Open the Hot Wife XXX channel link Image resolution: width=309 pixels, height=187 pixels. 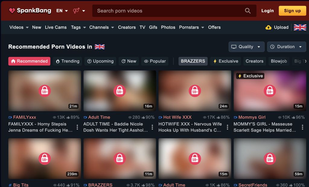click(177, 117)
